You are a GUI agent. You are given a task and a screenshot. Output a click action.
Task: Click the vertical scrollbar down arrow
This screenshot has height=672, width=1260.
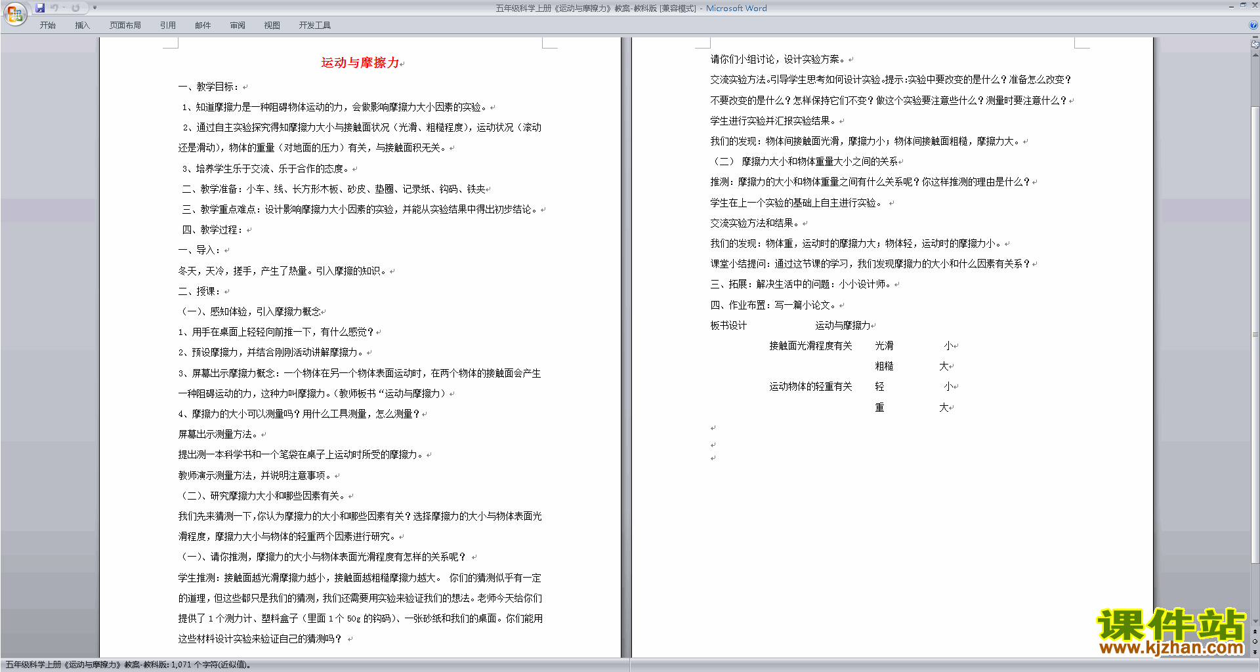pyautogui.click(x=1255, y=621)
